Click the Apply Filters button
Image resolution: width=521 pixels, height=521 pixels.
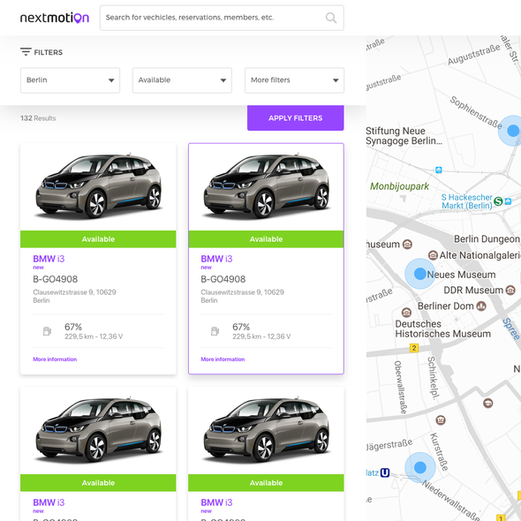(296, 118)
